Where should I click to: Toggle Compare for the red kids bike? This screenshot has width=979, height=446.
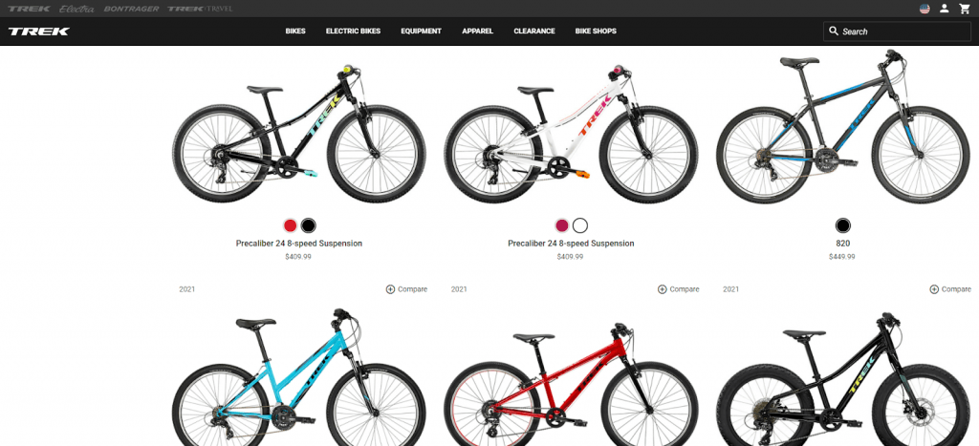coord(679,289)
